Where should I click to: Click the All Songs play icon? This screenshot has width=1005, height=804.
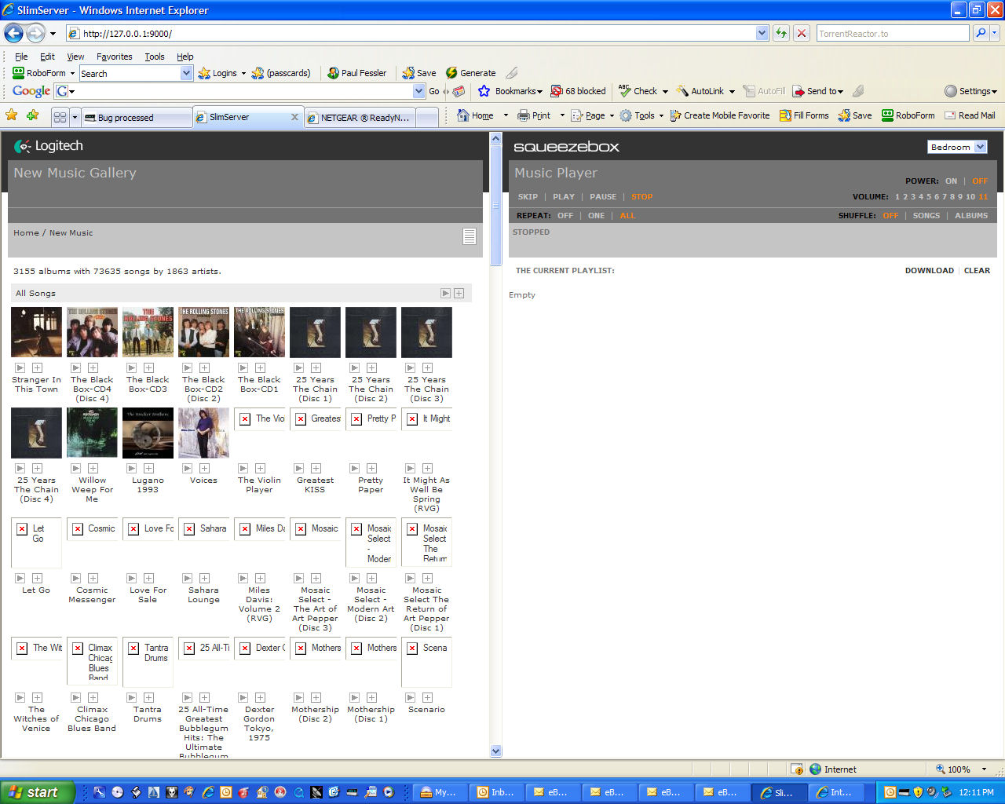click(x=445, y=293)
